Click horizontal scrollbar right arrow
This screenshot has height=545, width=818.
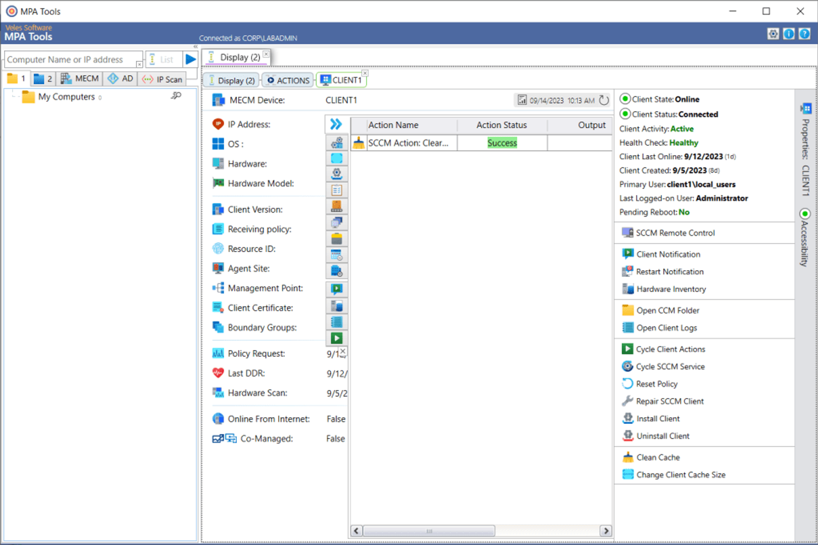[606, 531]
